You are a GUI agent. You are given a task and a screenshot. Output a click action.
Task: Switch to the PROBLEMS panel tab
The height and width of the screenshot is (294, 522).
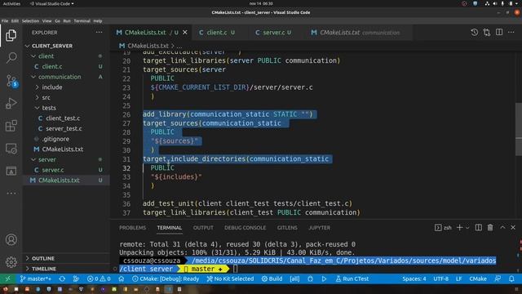pos(132,228)
